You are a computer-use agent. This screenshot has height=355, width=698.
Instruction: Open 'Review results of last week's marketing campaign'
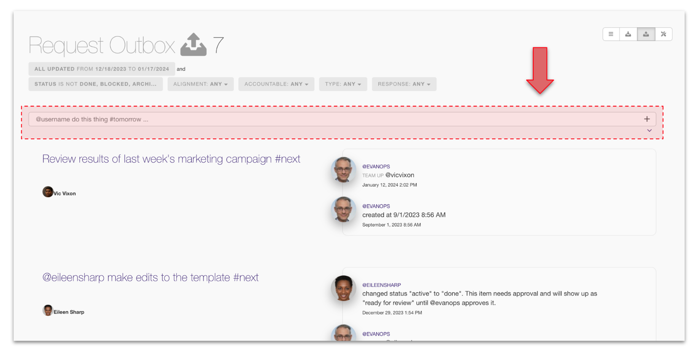(x=171, y=159)
